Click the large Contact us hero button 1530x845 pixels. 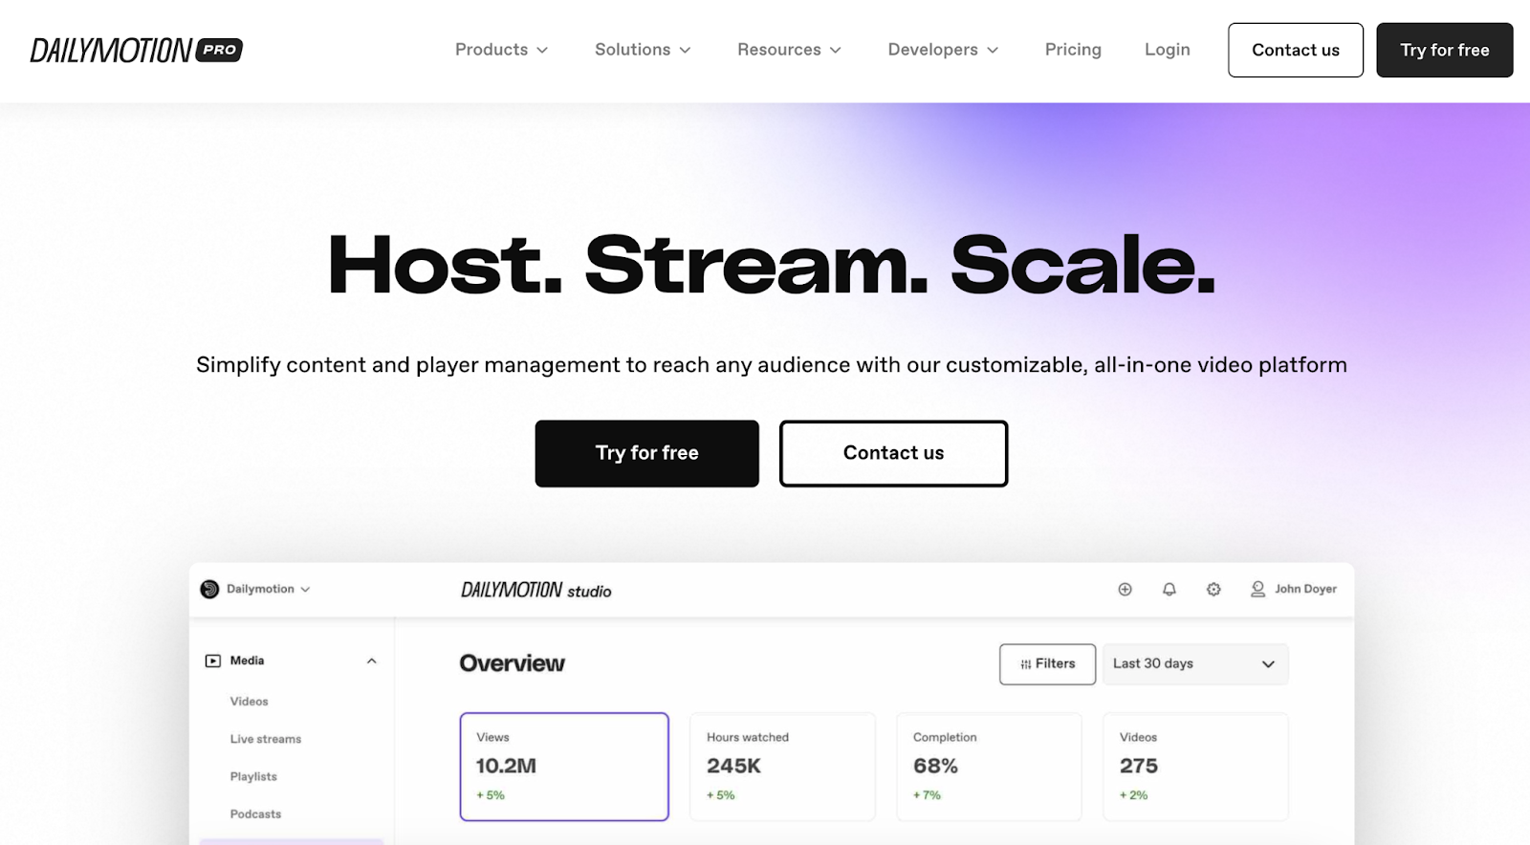[893, 453]
